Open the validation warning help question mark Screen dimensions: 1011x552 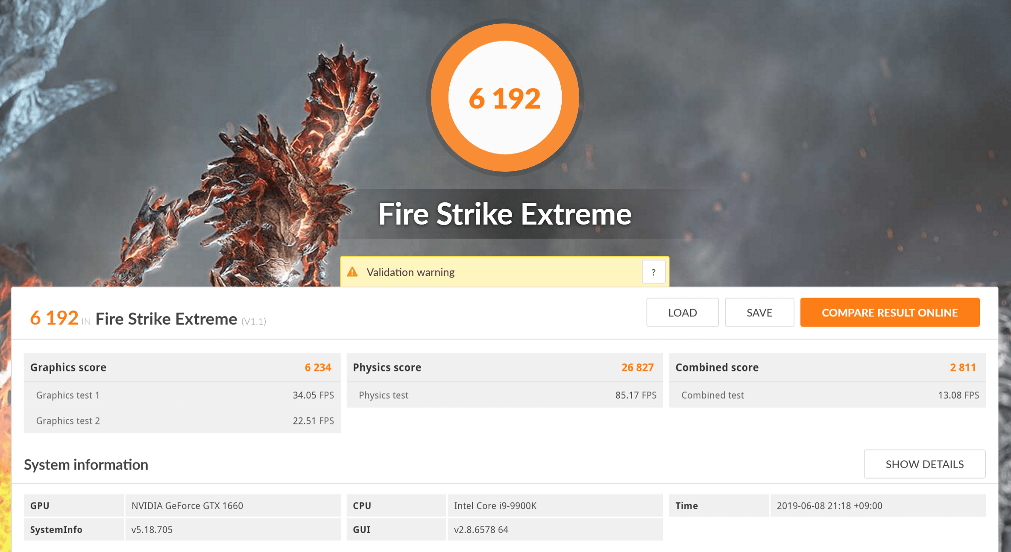click(x=653, y=272)
